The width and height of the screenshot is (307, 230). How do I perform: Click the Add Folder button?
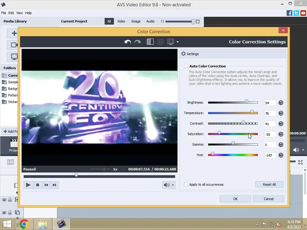[x=10, y=131]
